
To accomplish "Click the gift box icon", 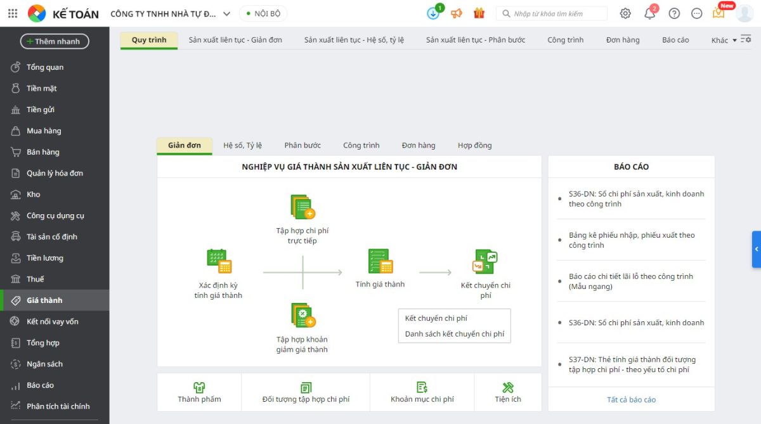I will pyautogui.click(x=479, y=13).
